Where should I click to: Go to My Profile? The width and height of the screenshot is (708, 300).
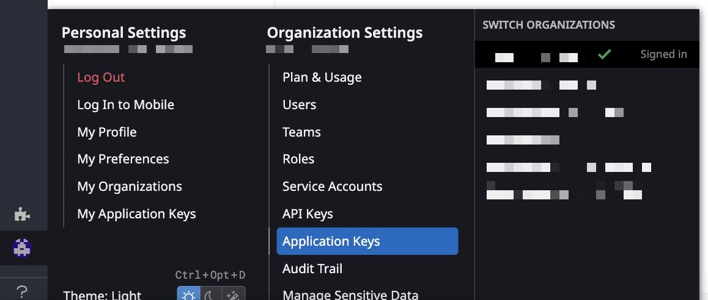click(107, 132)
